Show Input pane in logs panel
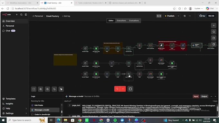This screenshot has height=123, width=219. 196,96
